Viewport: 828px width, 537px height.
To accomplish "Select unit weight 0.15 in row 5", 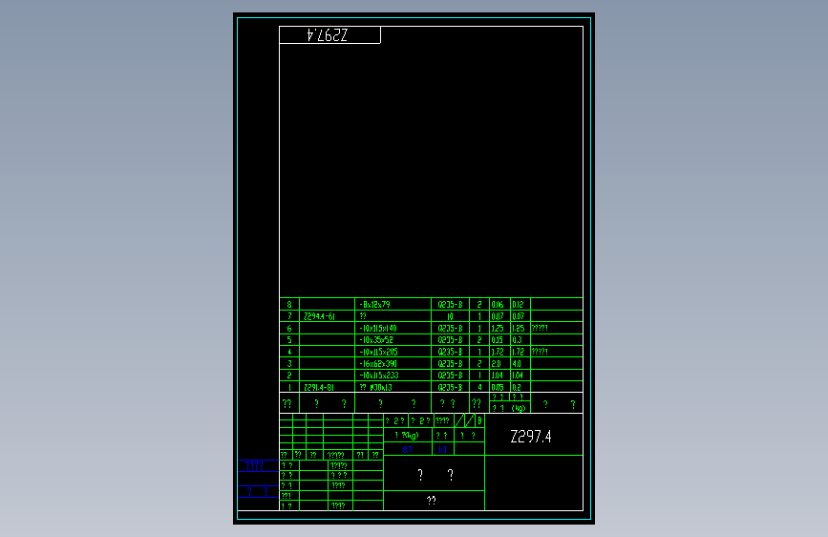I will click(497, 340).
